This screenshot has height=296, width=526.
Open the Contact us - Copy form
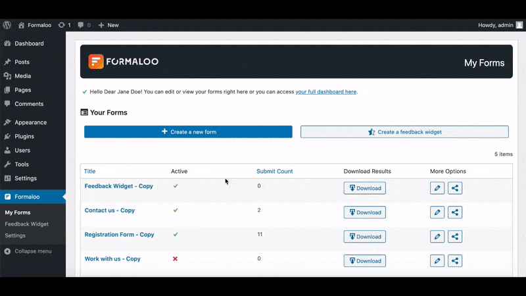click(110, 210)
